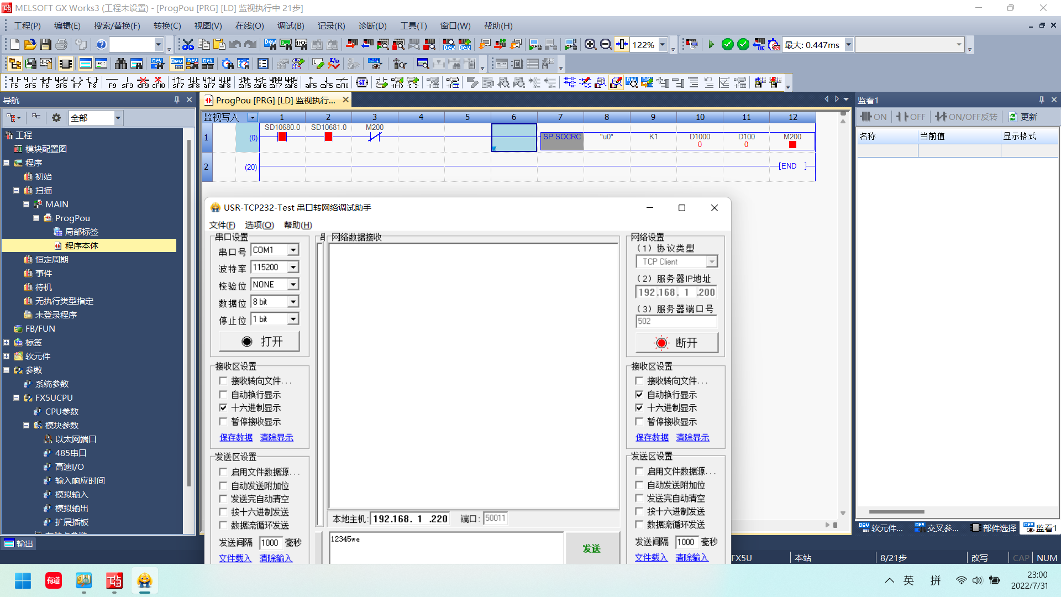Open the 波特率 115200 dropdown
Image resolution: width=1061 pixels, height=597 pixels.
[293, 268]
